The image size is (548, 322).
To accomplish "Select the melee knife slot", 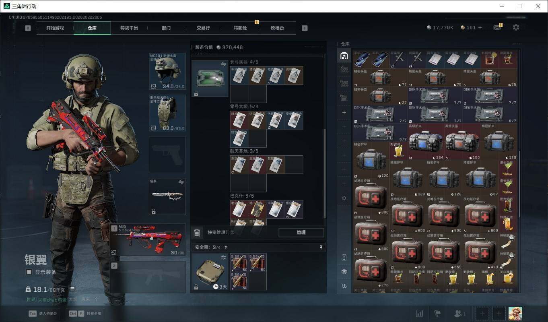I will click(x=167, y=196).
